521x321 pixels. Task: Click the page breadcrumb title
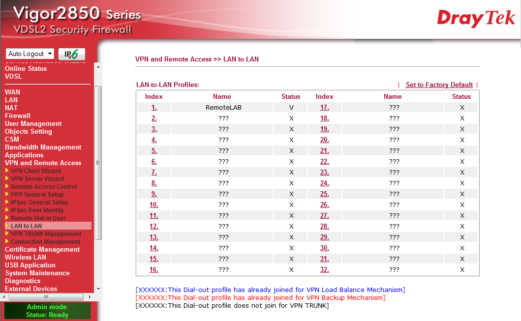click(x=197, y=59)
